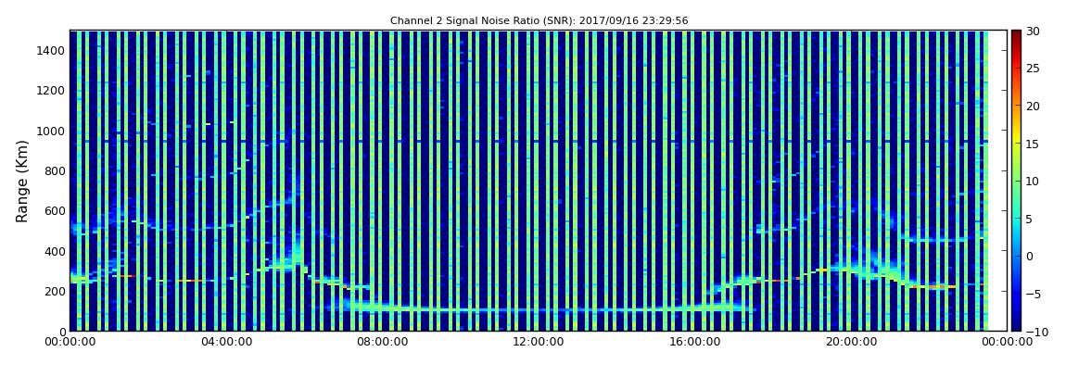Click the colorbar value 20
The image size is (1066, 377).
pos(1033,106)
